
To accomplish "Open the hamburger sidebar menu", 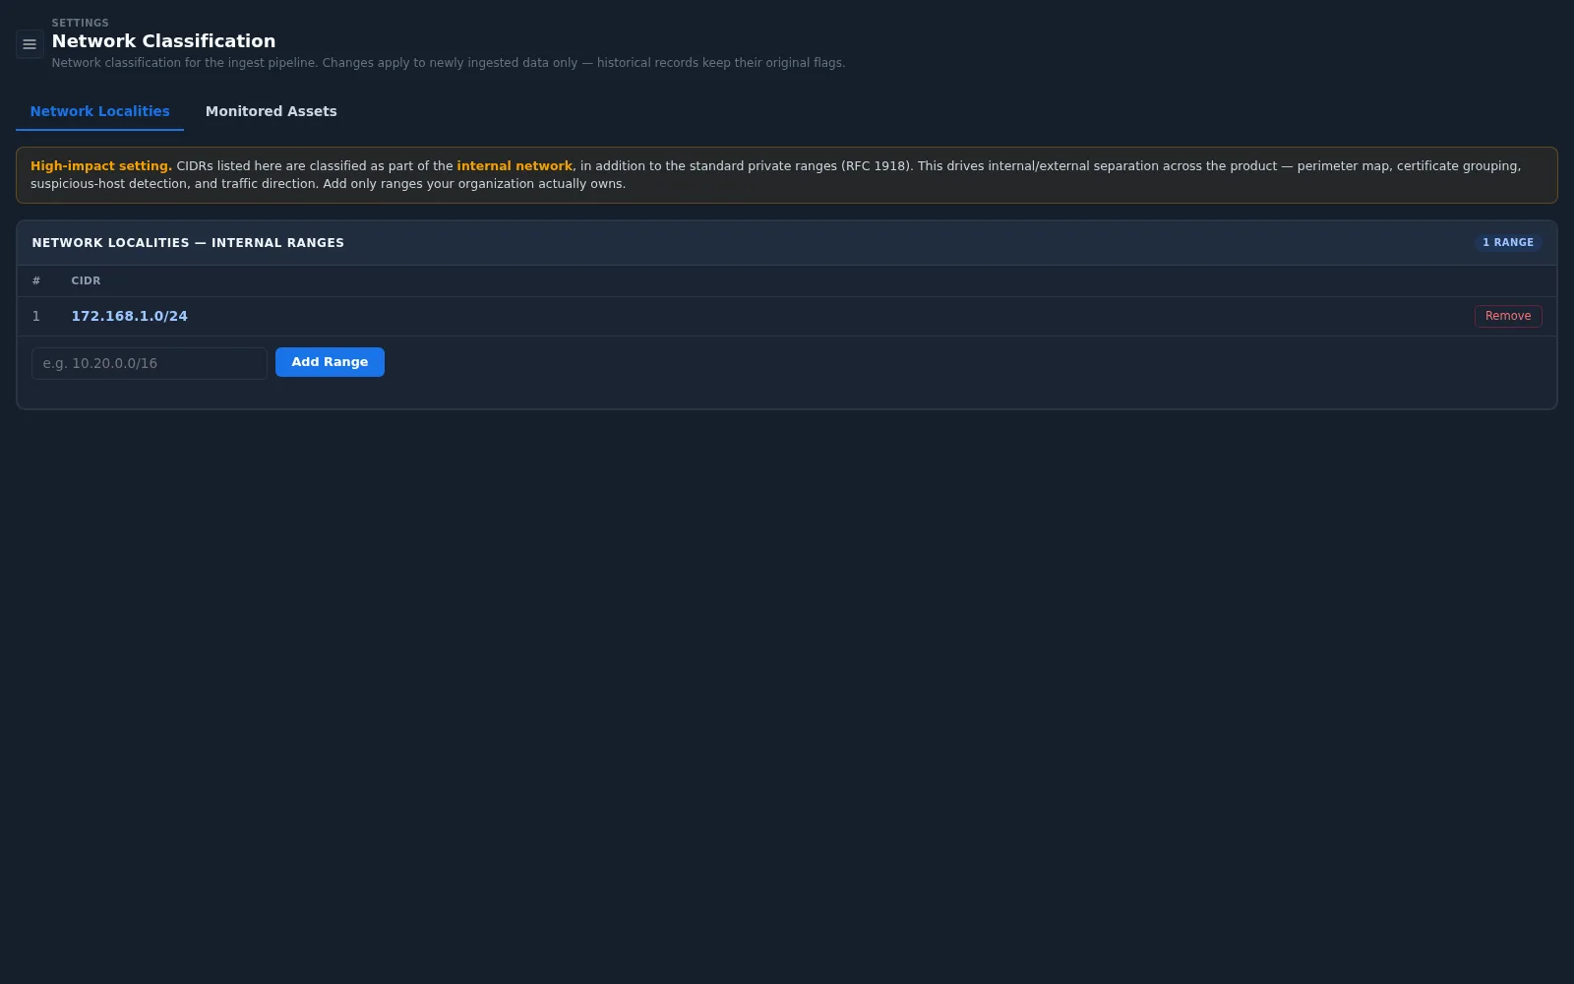I will click(30, 44).
